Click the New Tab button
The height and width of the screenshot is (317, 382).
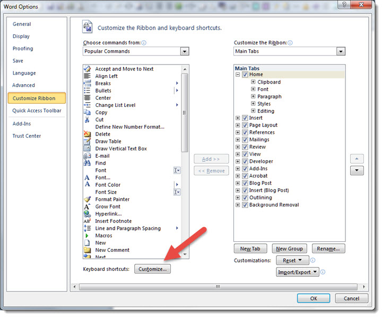(x=250, y=249)
